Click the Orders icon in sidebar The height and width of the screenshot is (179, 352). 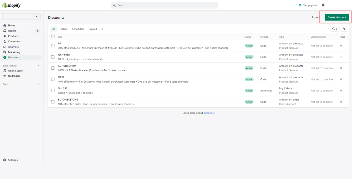coord(5,31)
